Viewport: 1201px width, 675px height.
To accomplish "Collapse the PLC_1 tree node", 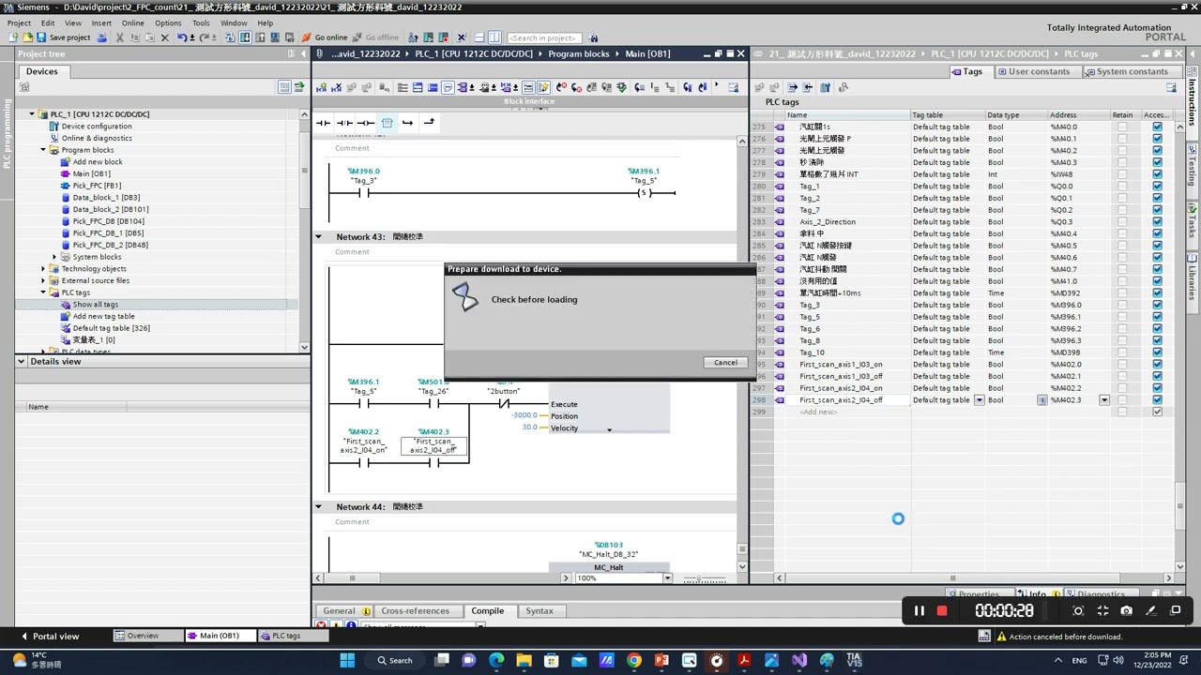I will [32, 114].
